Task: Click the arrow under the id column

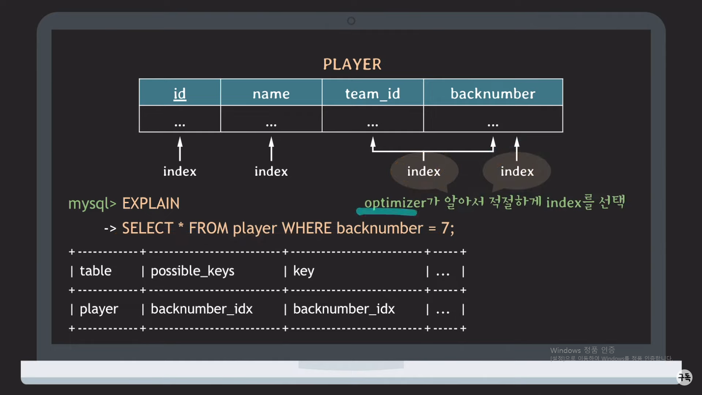Action: coord(180,148)
